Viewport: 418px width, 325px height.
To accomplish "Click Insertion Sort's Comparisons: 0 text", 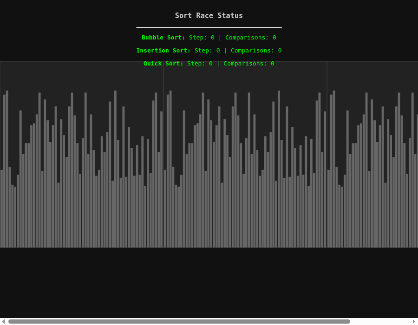I will tap(256, 51).
